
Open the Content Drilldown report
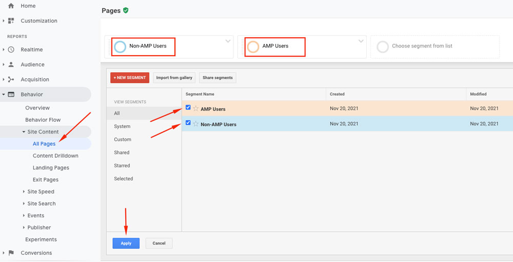55,156
